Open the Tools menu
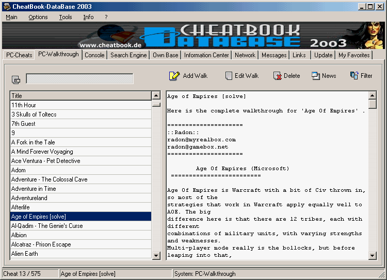 tap(66, 17)
